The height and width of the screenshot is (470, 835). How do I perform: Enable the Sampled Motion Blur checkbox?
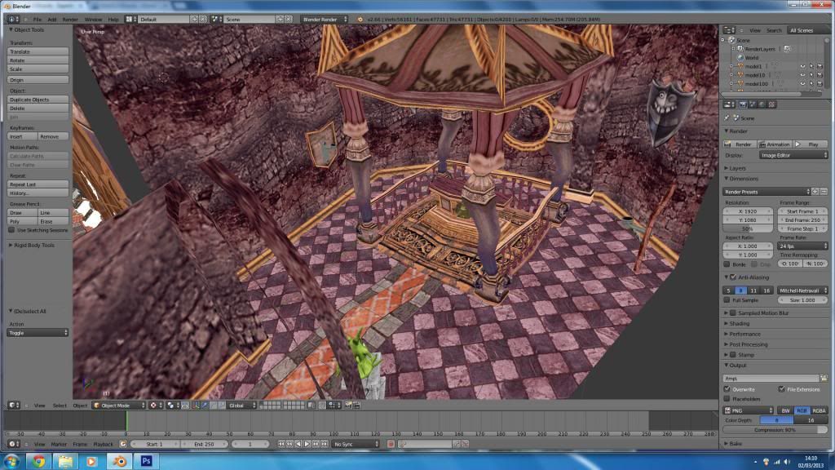[x=733, y=313]
